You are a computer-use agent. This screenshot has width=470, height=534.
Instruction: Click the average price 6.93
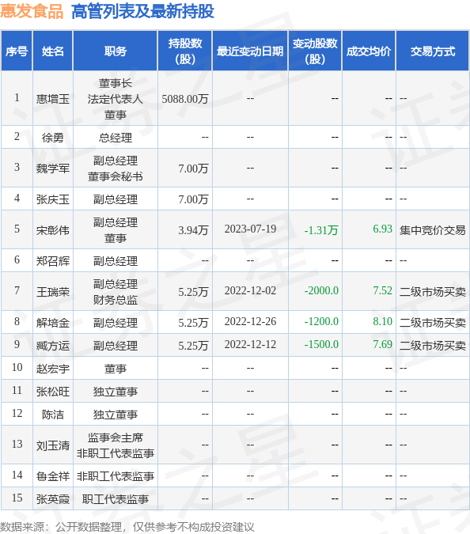382,229
